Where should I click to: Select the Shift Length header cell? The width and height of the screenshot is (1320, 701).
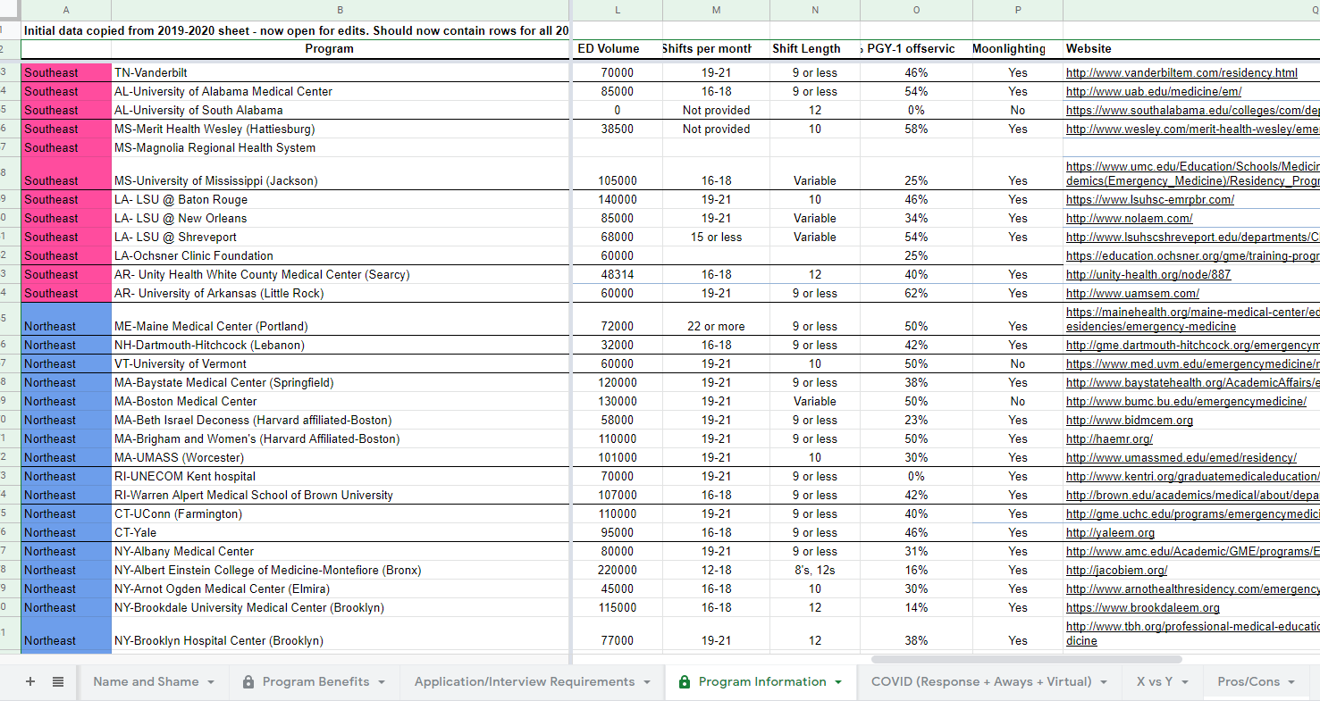(x=815, y=49)
